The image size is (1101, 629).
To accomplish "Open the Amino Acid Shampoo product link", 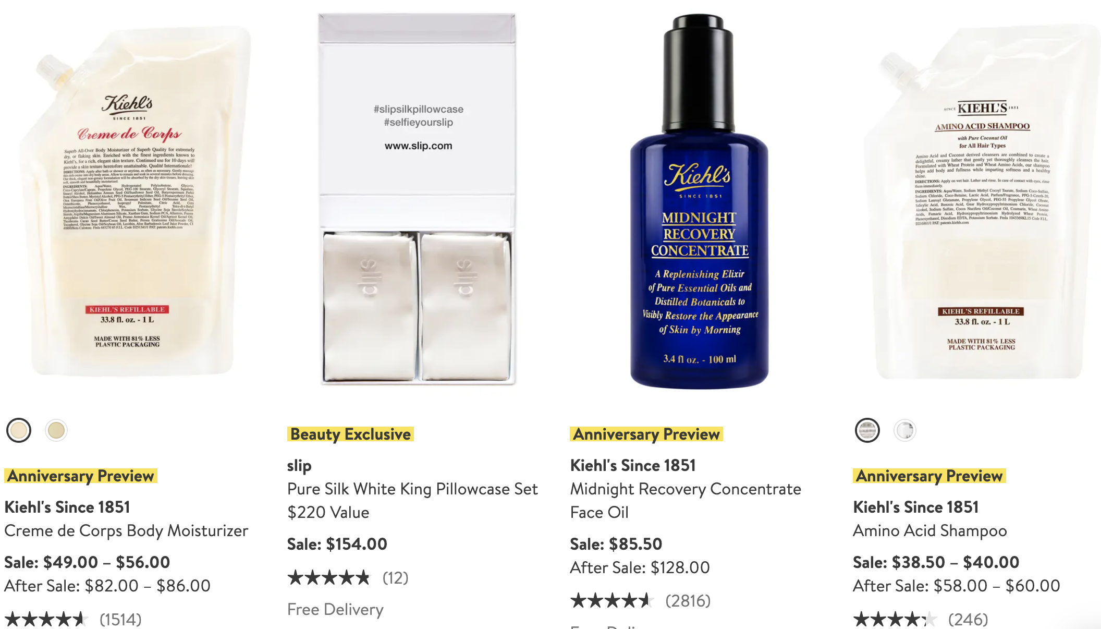I will pyautogui.click(x=930, y=530).
